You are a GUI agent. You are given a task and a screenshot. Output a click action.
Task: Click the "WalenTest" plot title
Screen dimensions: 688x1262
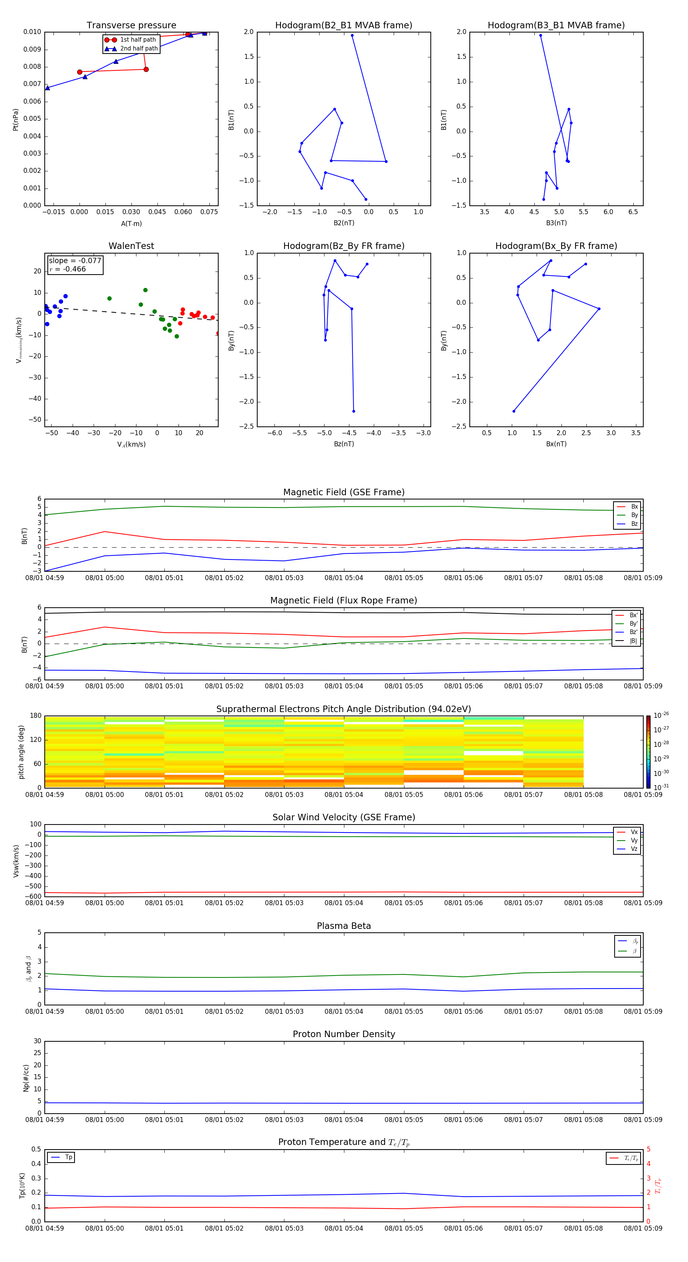[131, 246]
